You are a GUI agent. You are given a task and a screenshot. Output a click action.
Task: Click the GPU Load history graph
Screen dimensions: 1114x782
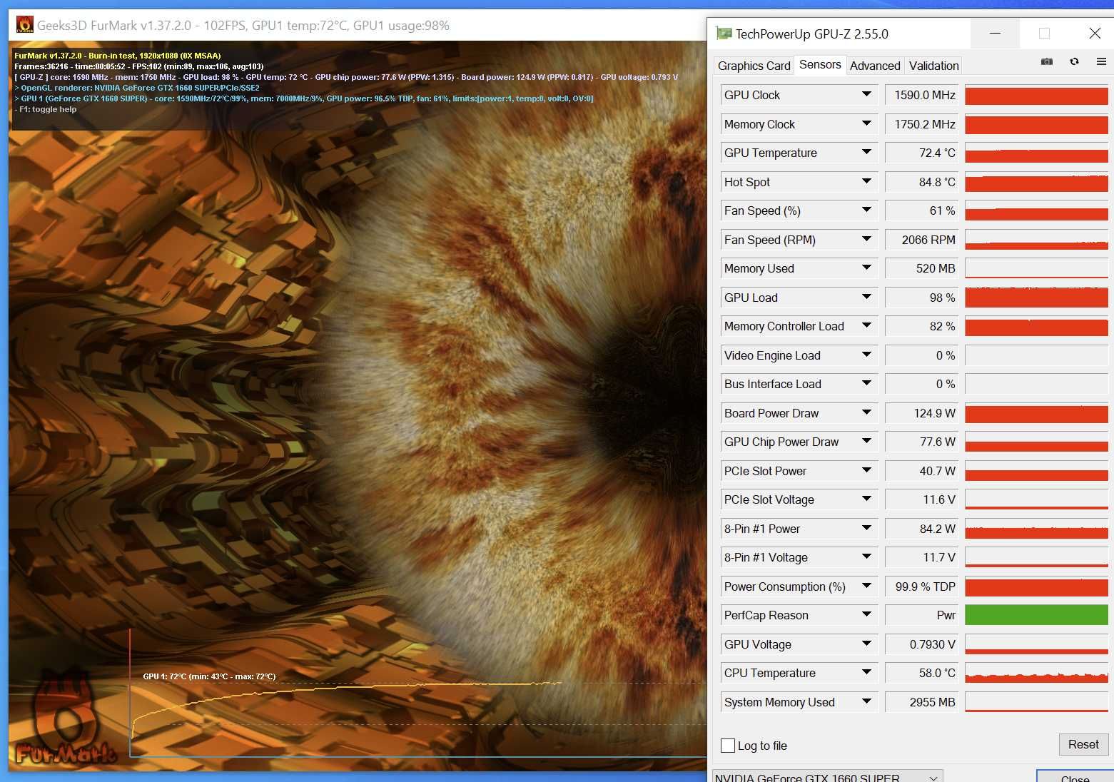1036,298
